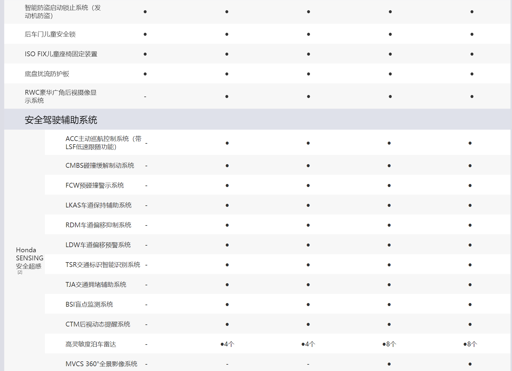The height and width of the screenshot is (371, 512).
Task: Click the 智能防盗启动锁止系统 row label
Action: (x=63, y=12)
